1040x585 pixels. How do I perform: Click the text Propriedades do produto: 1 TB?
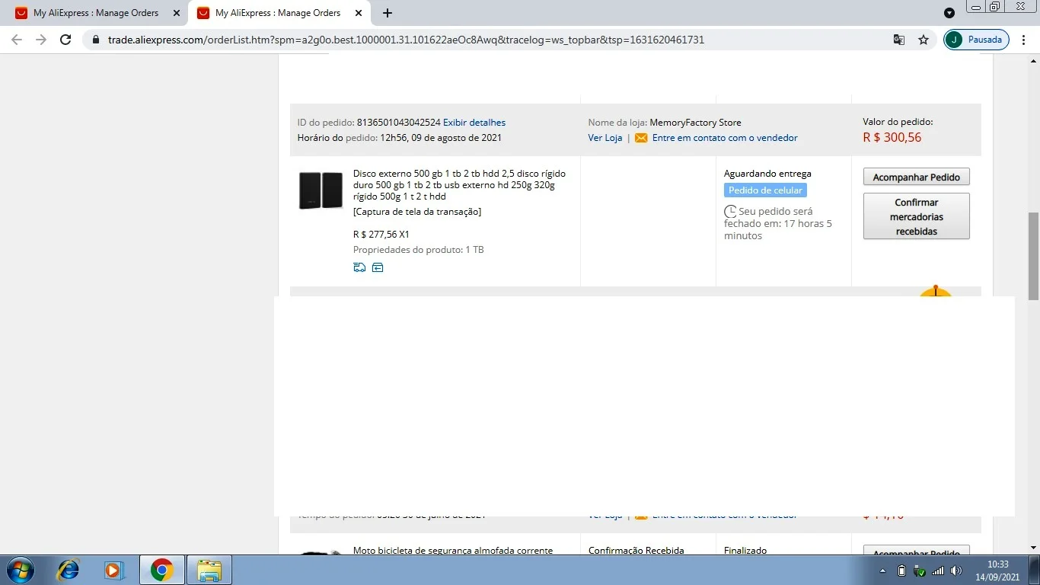point(419,250)
